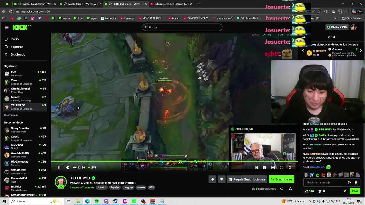Open chat settings gear
This screenshot has width=365, height=205.
[345, 191]
